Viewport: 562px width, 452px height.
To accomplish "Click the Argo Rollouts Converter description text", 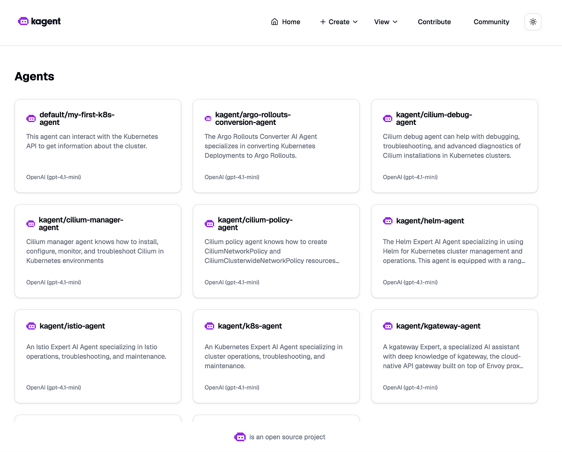I will [x=261, y=146].
